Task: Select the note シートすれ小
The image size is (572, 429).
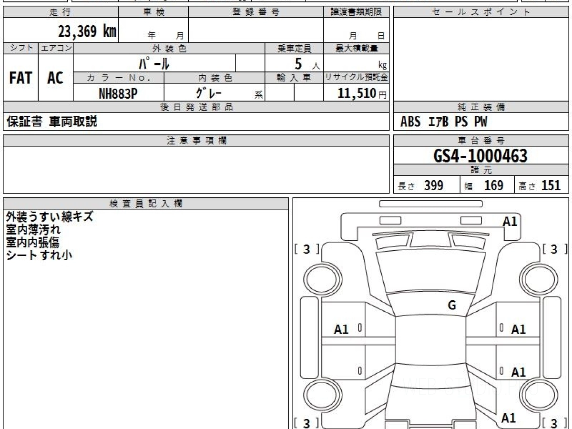Action: [39, 255]
